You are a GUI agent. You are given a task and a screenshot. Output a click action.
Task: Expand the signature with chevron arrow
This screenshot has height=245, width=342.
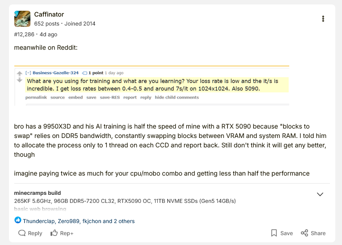320,194
